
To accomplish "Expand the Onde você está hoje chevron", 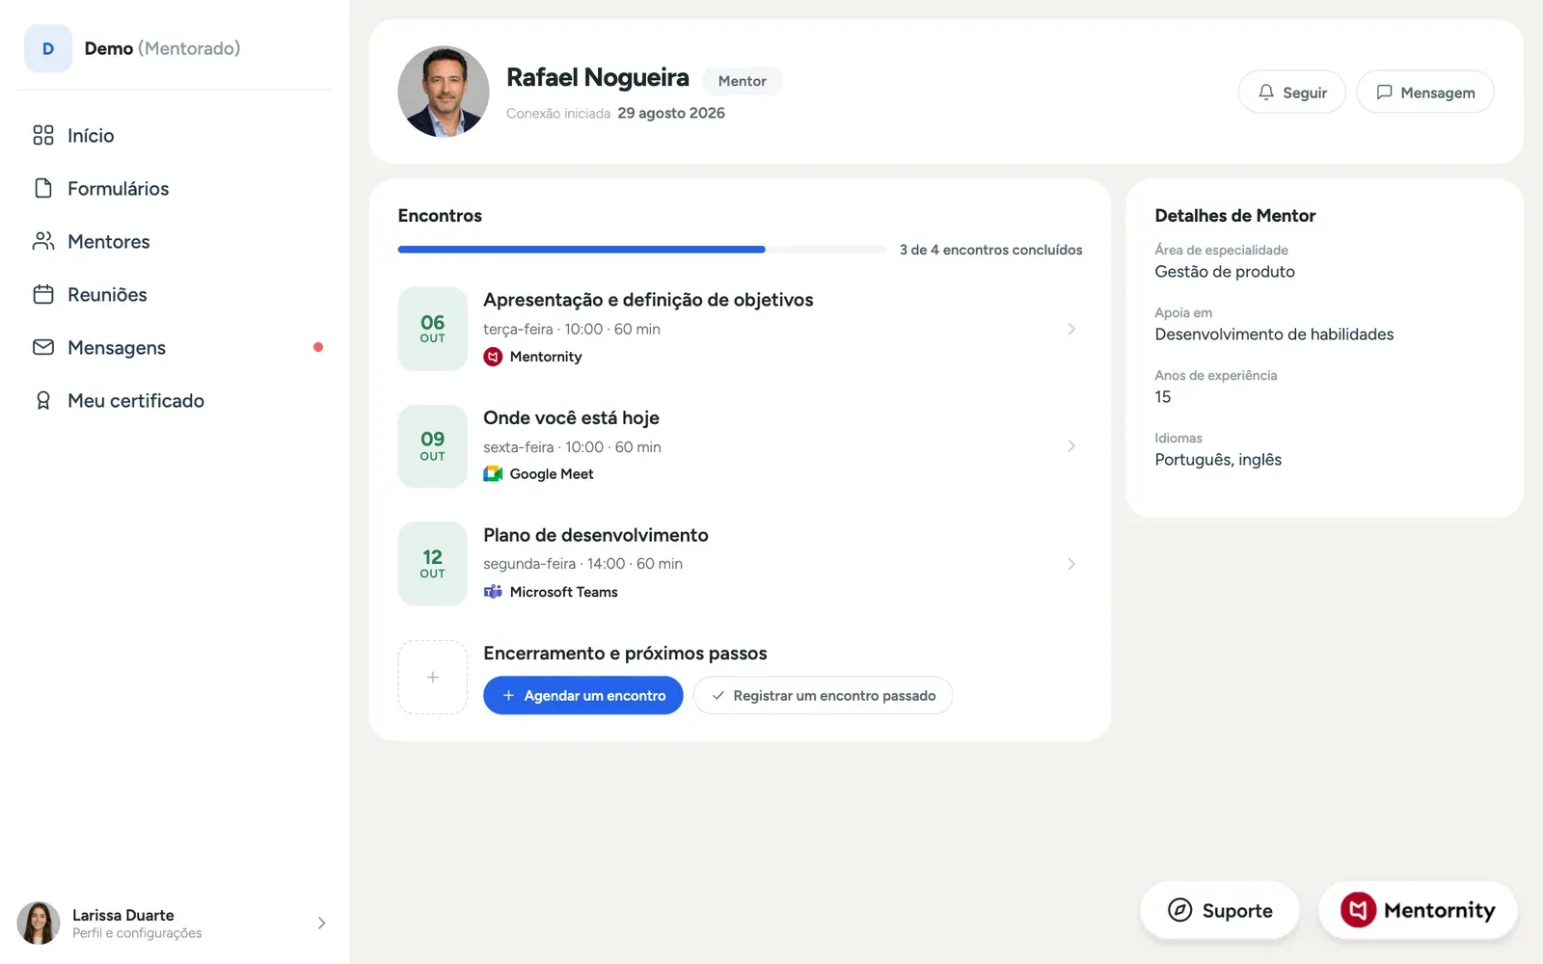I will coord(1071,446).
